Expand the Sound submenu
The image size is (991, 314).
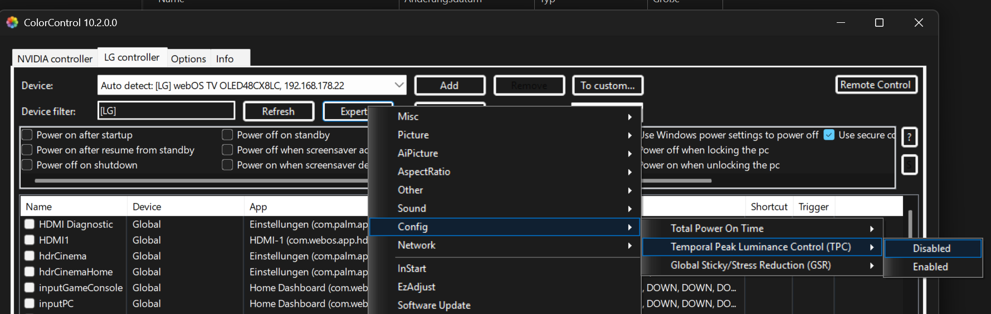pos(505,208)
